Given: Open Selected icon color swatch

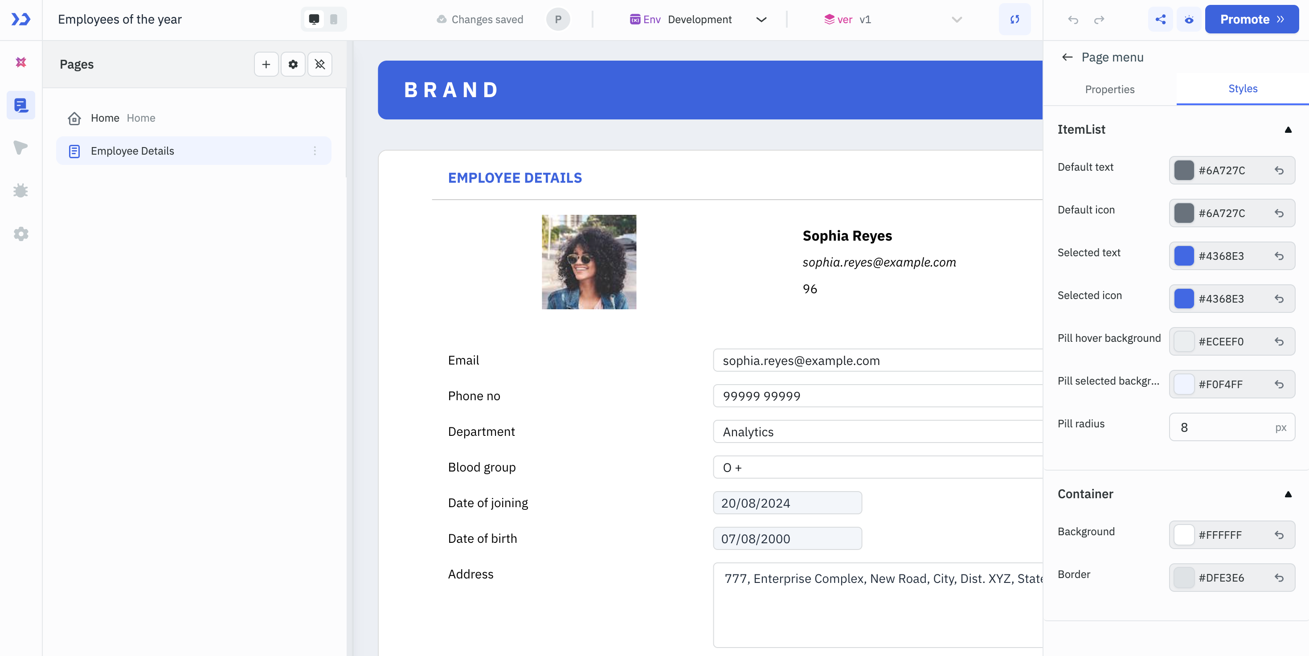Looking at the screenshot, I should 1183,298.
